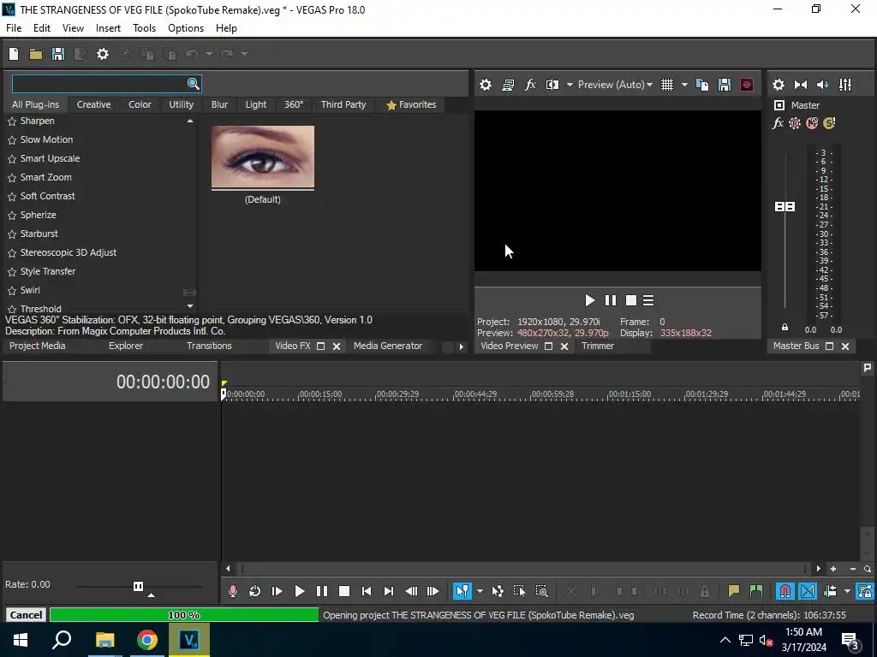Toggle Lock Envelopes to Events button
877x657 pixels.
pyautogui.click(x=865, y=591)
